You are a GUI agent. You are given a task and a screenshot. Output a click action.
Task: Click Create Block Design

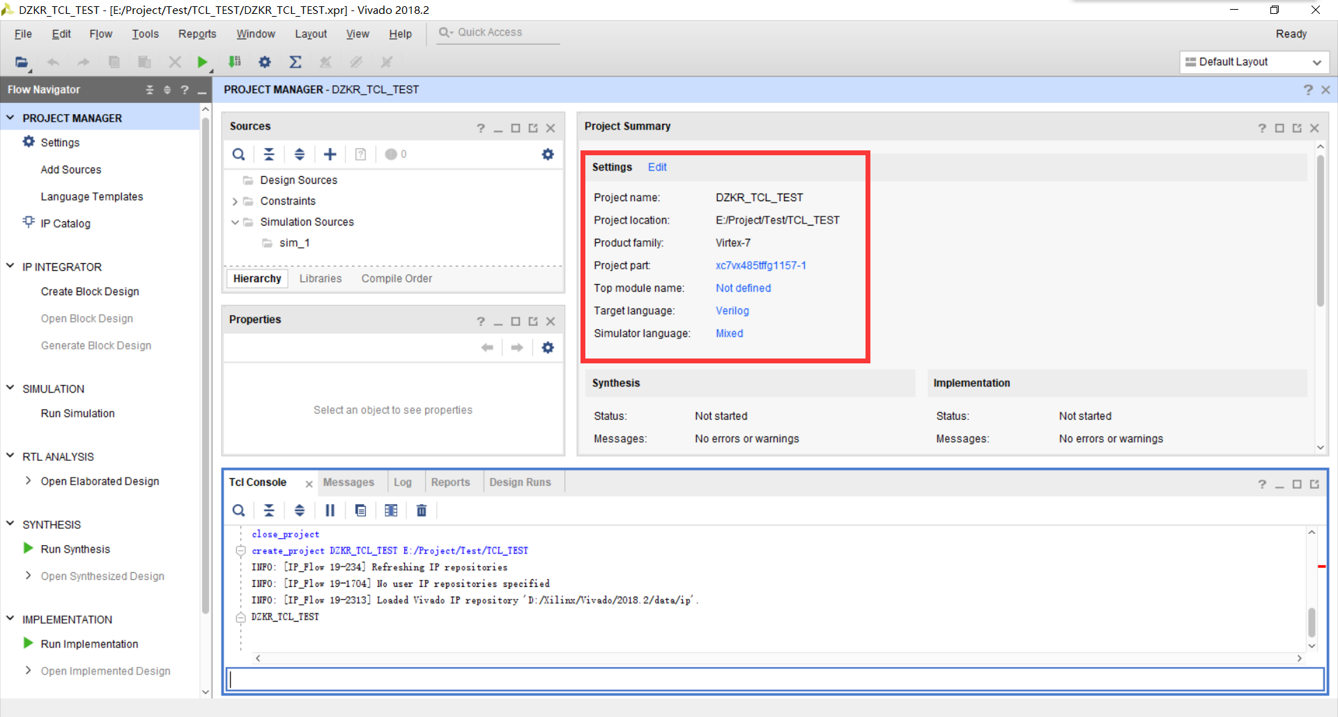(90, 292)
